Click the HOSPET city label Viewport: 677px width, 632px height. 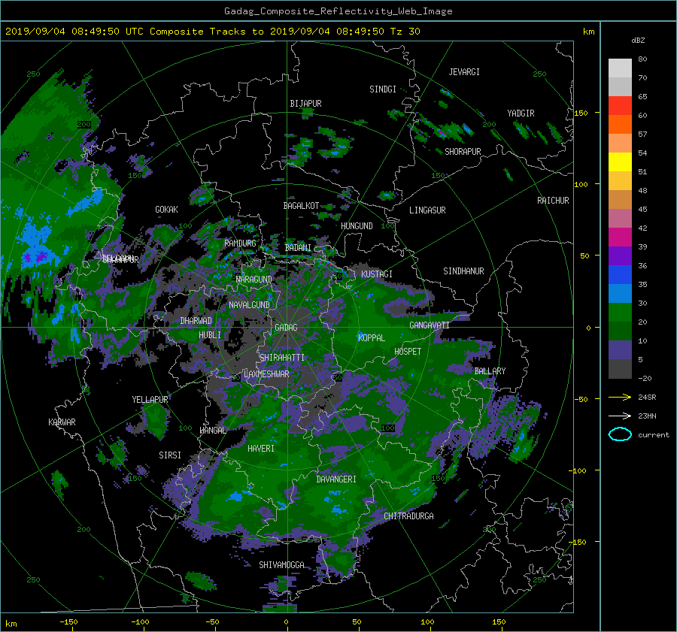click(x=408, y=352)
